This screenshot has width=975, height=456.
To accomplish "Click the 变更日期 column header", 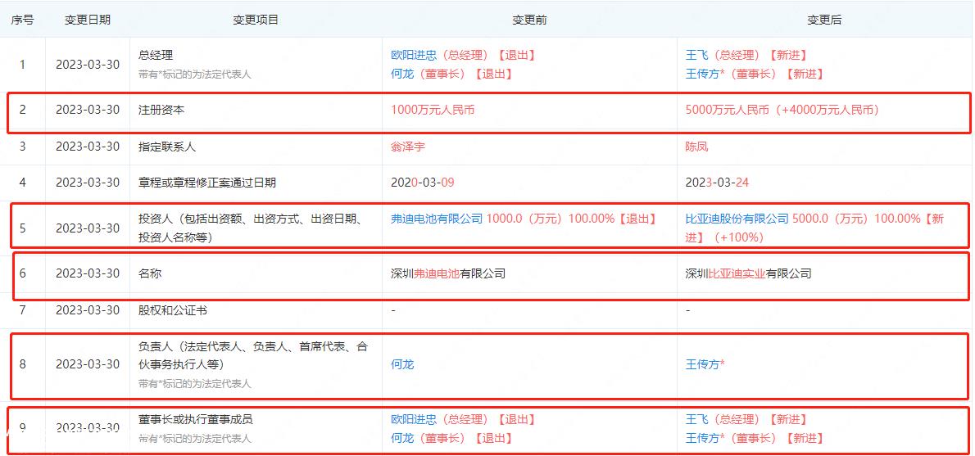I will (88, 20).
